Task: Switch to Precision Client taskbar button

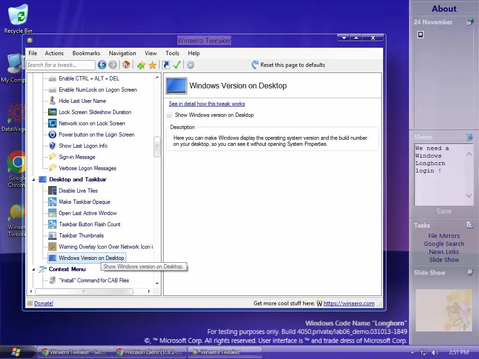Action: coord(150,352)
